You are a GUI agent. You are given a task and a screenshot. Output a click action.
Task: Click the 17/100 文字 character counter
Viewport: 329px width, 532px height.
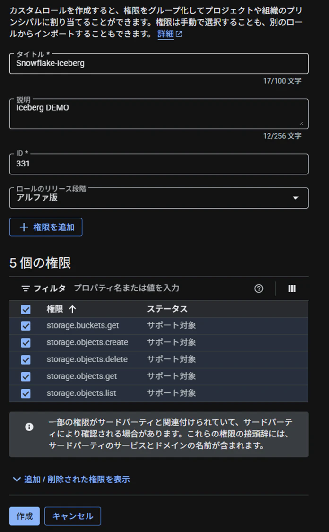click(282, 81)
